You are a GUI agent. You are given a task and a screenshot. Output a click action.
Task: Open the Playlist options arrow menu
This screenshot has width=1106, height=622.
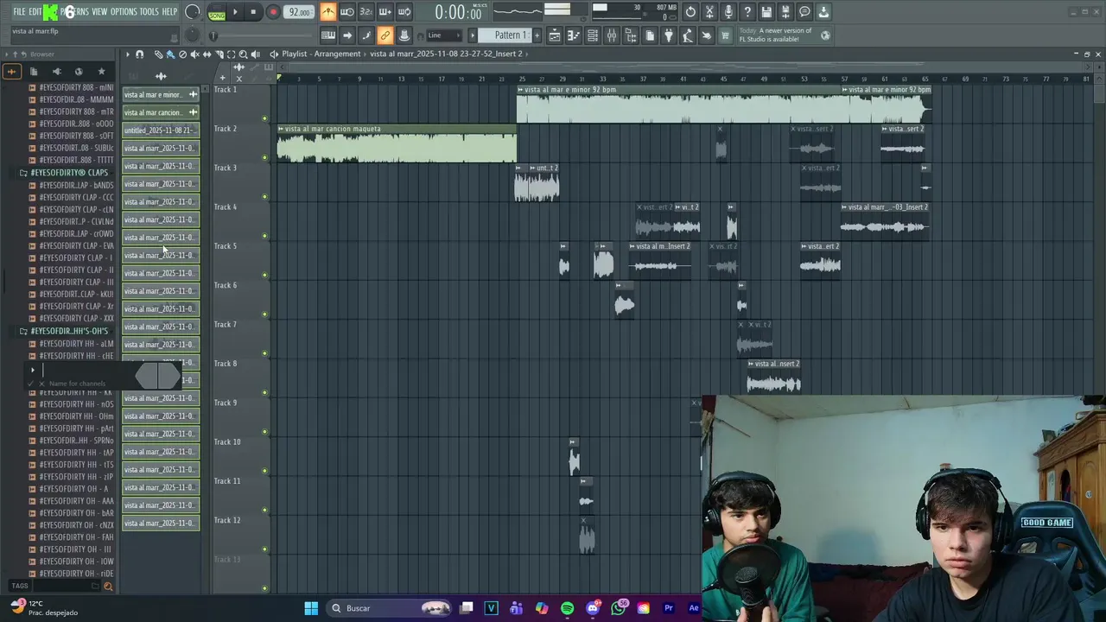point(127,54)
